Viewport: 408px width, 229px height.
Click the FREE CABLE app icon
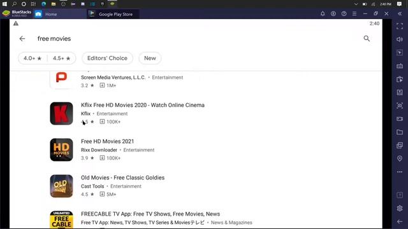coord(61,219)
